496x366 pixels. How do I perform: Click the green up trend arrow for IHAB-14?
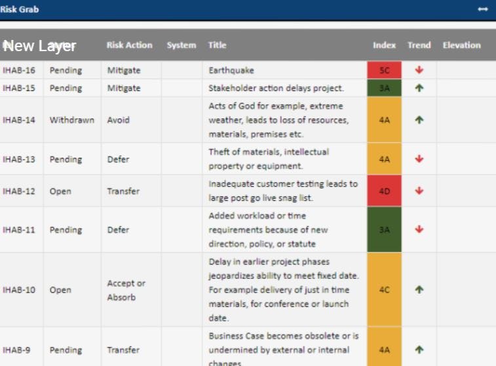(419, 120)
